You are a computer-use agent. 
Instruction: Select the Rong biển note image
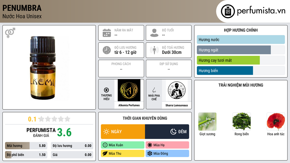tap(242, 122)
